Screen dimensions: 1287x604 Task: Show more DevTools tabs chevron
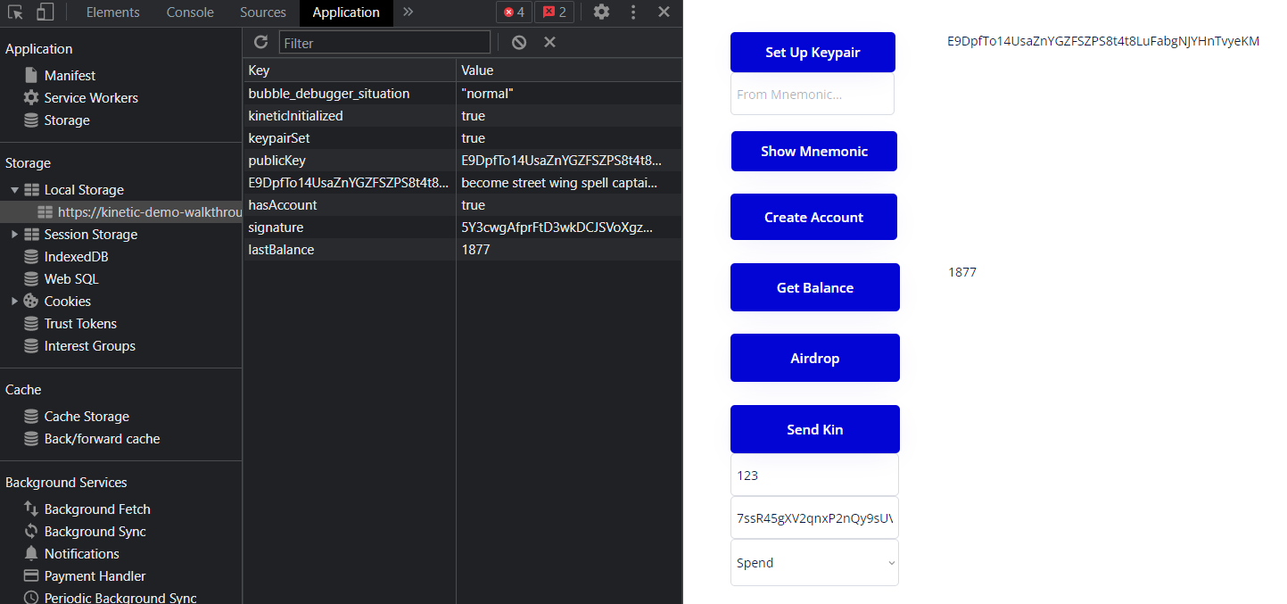coord(408,12)
